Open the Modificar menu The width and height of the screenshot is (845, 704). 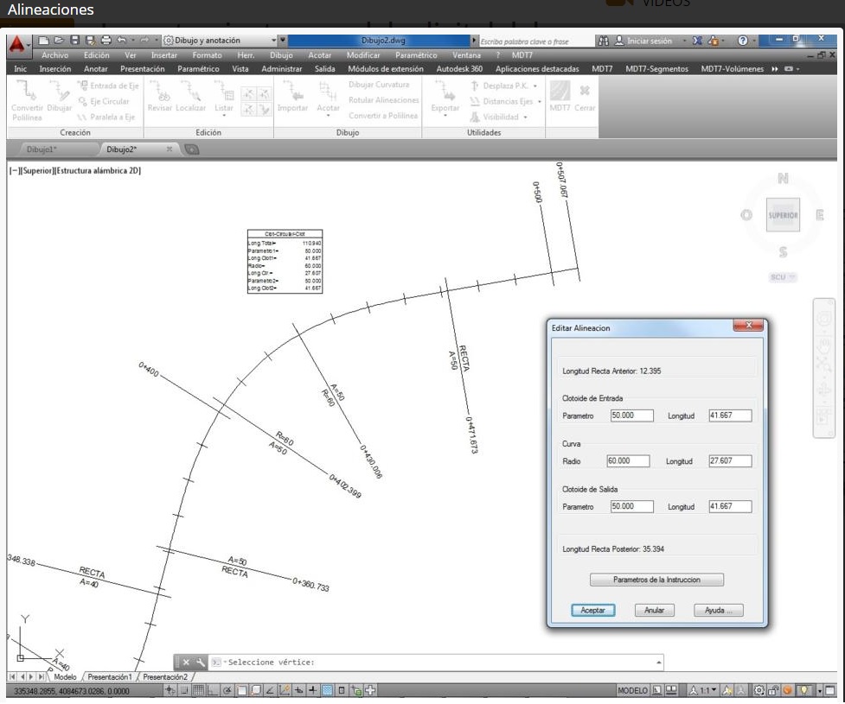[363, 55]
